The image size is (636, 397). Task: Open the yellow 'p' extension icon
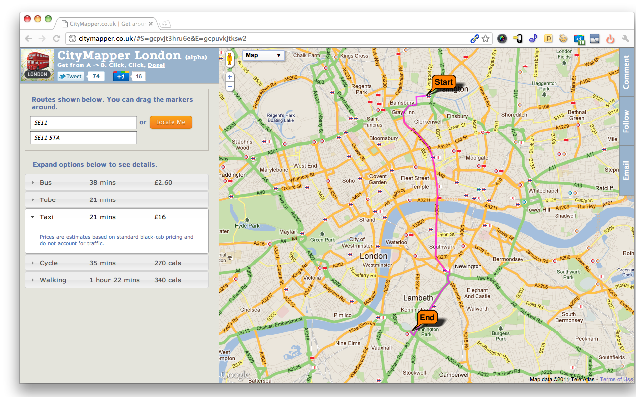[x=549, y=38]
